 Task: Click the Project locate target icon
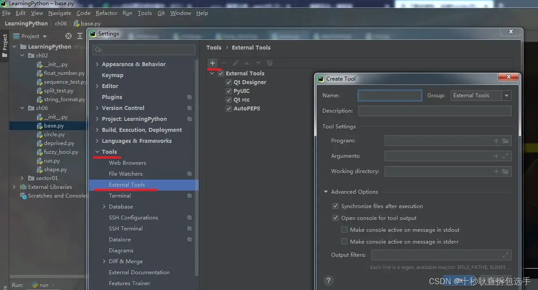(x=69, y=36)
